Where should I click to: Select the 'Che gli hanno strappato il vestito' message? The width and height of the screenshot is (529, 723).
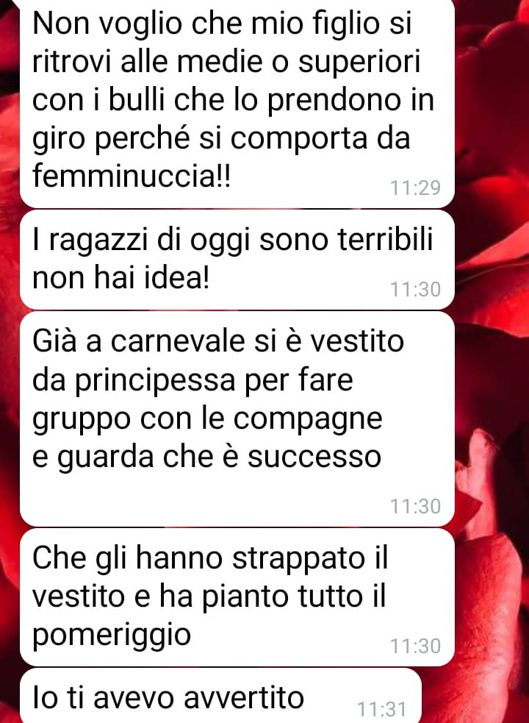tap(237, 597)
